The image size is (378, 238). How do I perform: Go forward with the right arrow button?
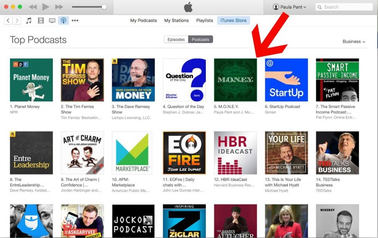17,21
